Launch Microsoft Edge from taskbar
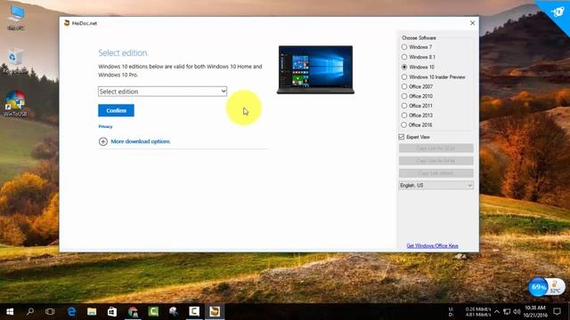The height and width of the screenshot is (320, 570). coord(71,311)
